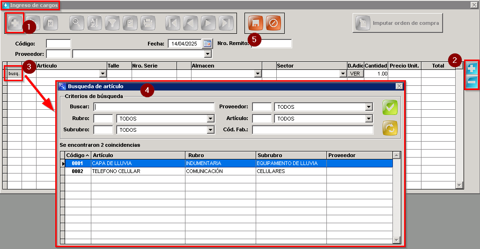The height and width of the screenshot is (249, 480).
Task: Click the Subrubro column header in results
Action: (291, 155)
